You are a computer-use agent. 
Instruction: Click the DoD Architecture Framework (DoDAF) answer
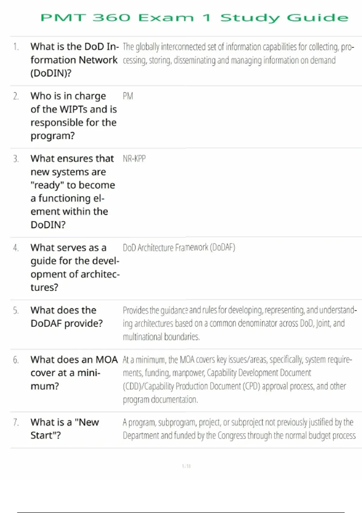tap(179, 248)
